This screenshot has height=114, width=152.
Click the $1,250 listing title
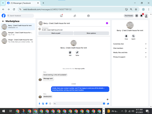pyautogui.click(x=52, y=30)
